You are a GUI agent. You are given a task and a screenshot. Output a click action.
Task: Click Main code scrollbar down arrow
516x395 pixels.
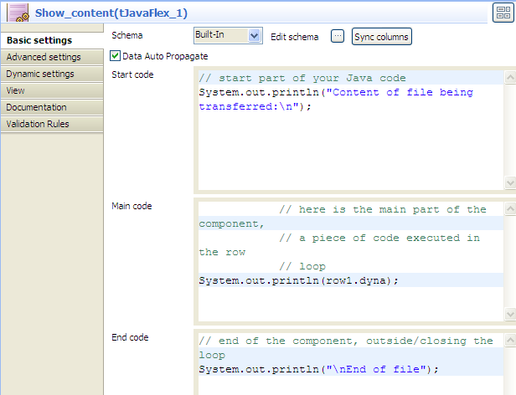point(510,314)
